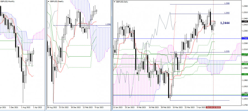Click the 1.2096 level label on the Weekly chart
The width and height of the screenshot is (248, 111).
coord(108,24)
